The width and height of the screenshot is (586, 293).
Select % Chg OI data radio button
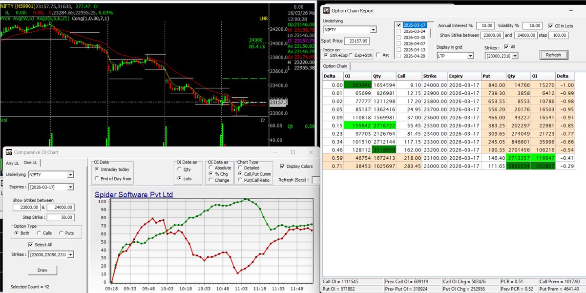coord(211,174)
